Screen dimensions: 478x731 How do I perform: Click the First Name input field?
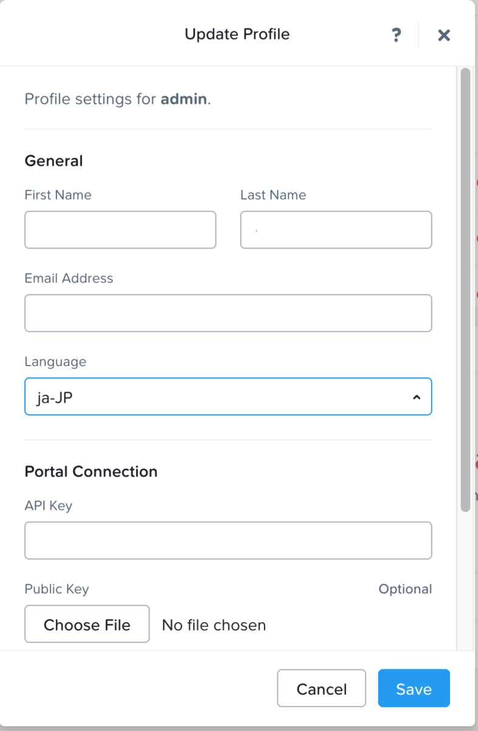(120, 230)
